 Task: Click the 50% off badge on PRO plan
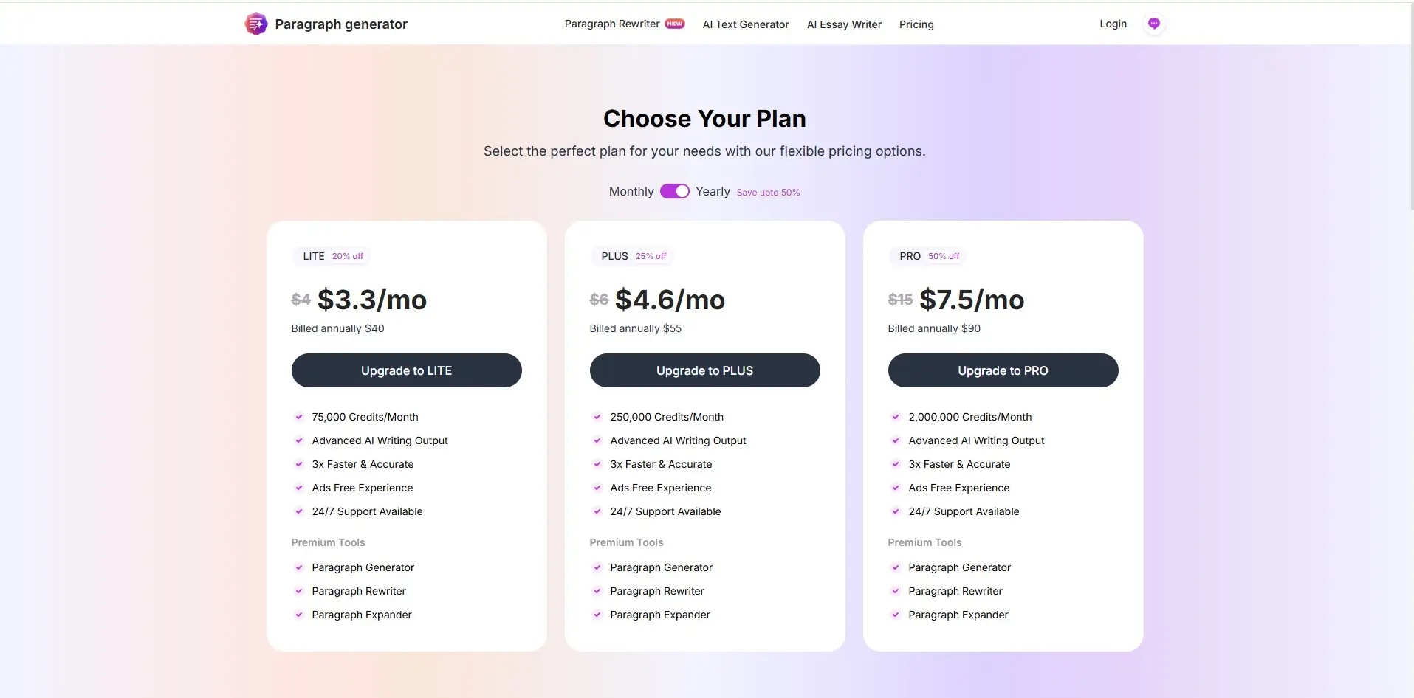click(943, 256)
